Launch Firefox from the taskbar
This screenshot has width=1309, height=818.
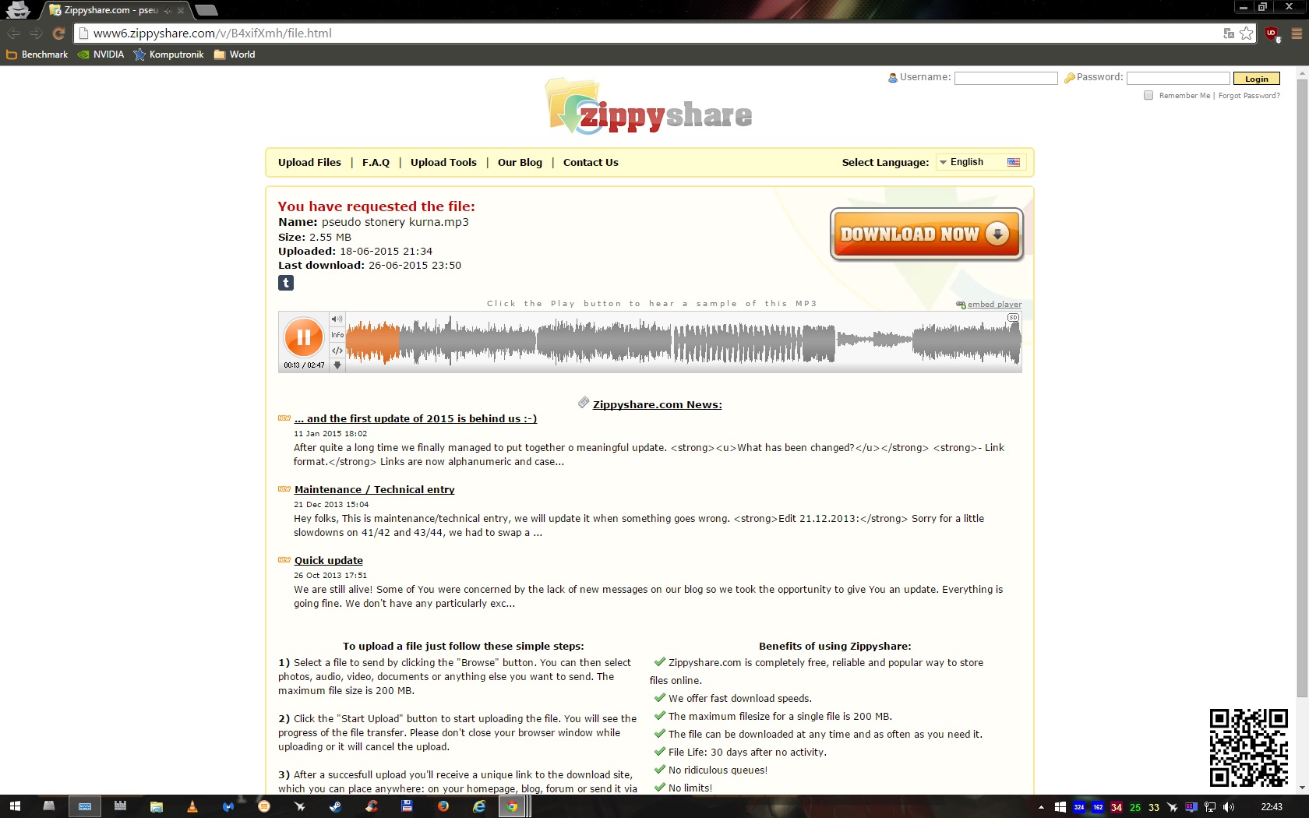pyautogui.click(x=443, y=806)
